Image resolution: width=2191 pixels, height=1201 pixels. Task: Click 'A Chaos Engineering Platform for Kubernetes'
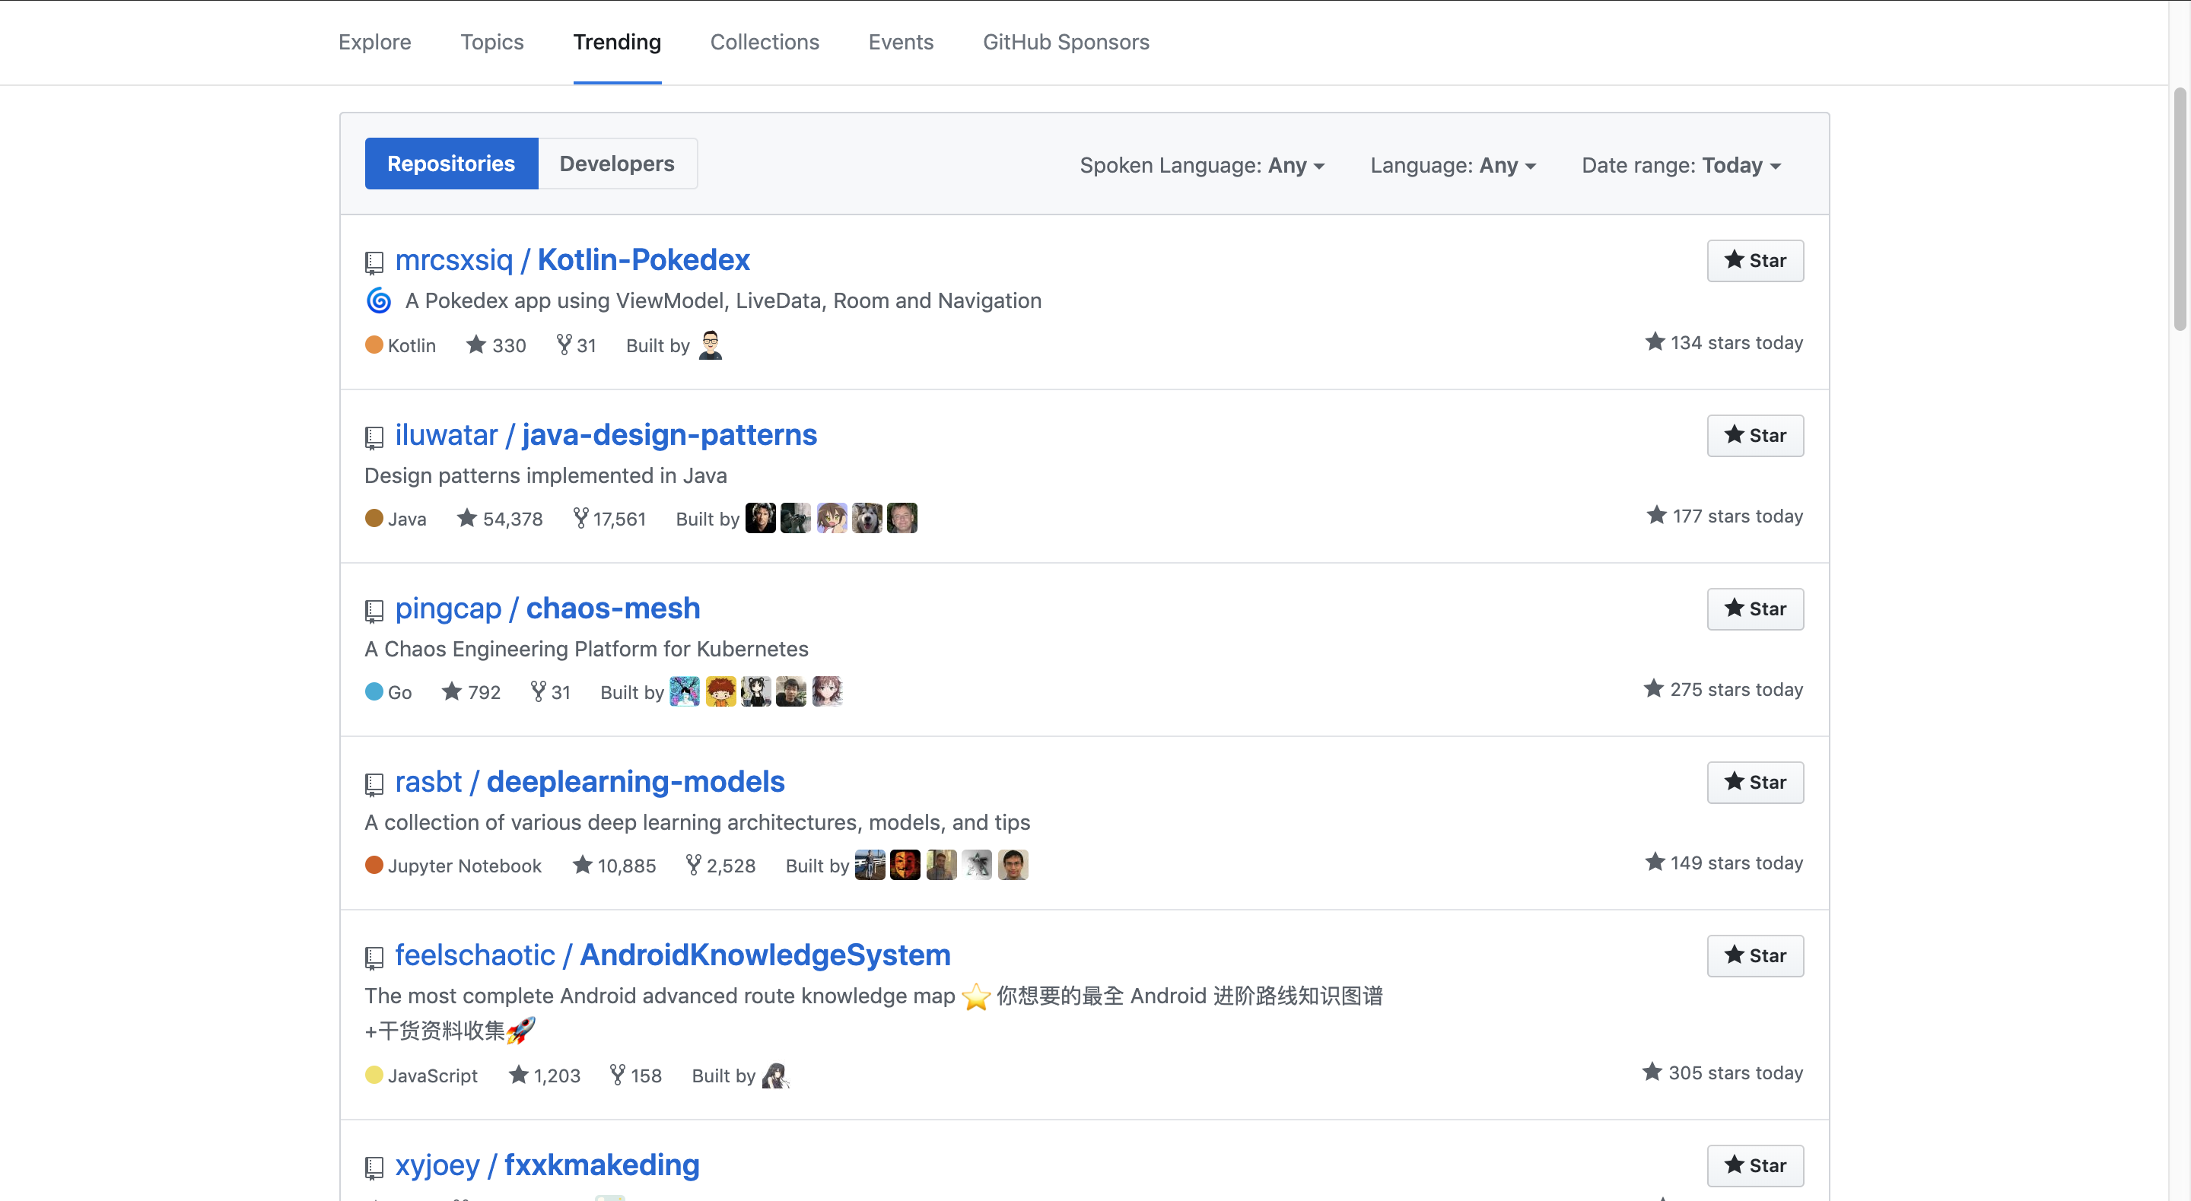tap(586, 649)
